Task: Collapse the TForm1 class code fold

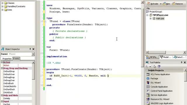Action: [x=45, y=21]
